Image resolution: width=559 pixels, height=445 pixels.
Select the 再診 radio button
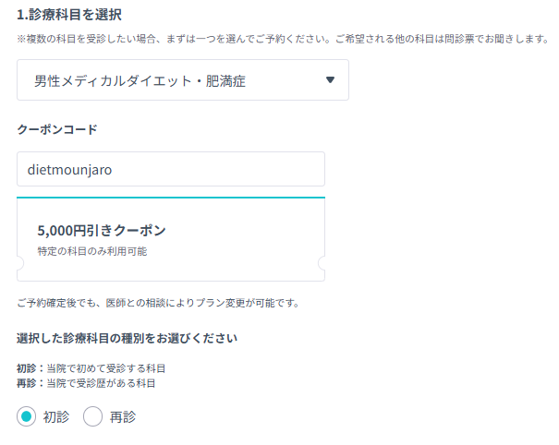pos(92,416)
